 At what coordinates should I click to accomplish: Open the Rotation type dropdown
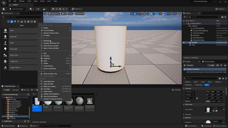190,95
